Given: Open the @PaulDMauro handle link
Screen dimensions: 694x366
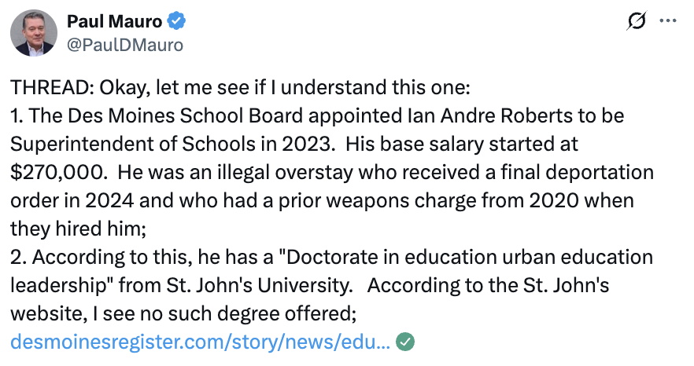Looking at the screenshot, I should (125, 45).
